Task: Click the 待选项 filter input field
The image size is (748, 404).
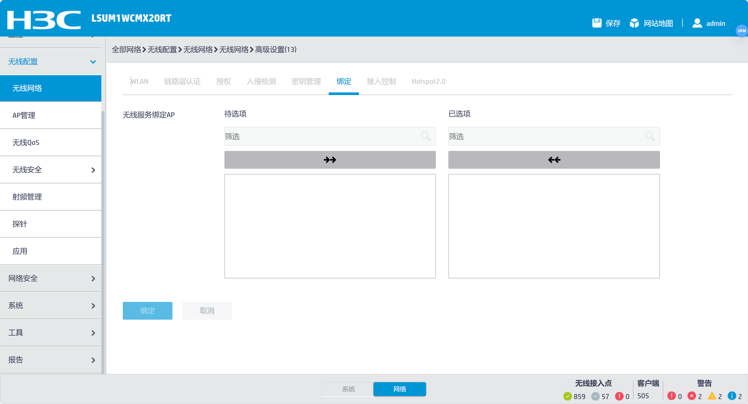Action: 320,136
